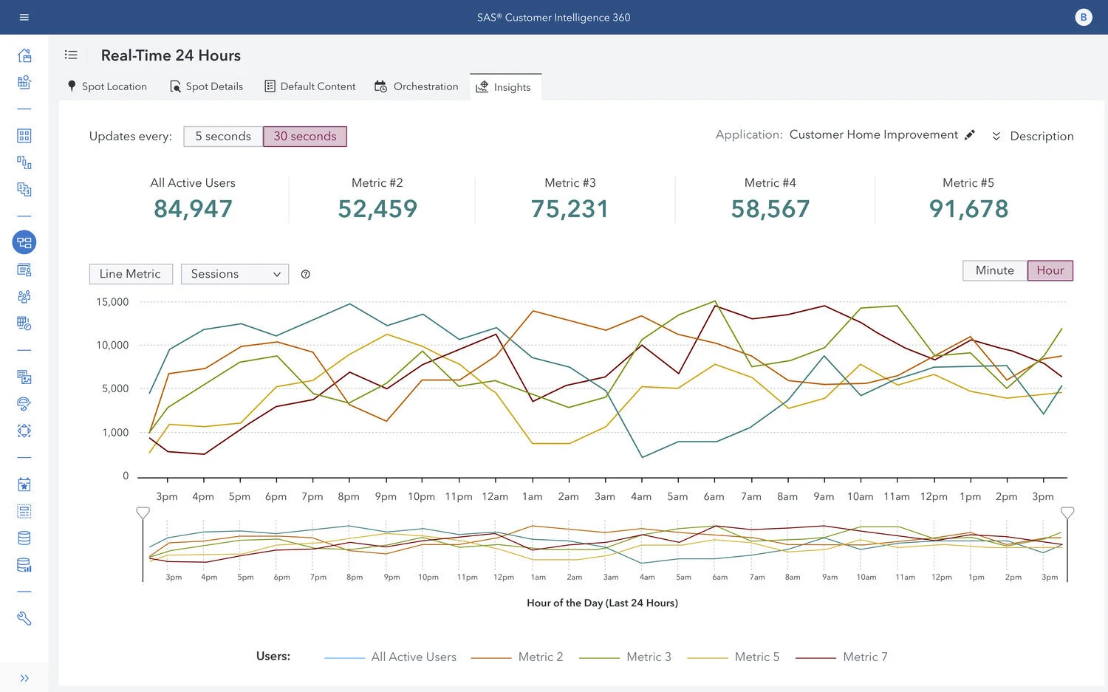This screenshot has height=692, width=1108.
Task: Select the Insights tab
Action: coord(505,87)
